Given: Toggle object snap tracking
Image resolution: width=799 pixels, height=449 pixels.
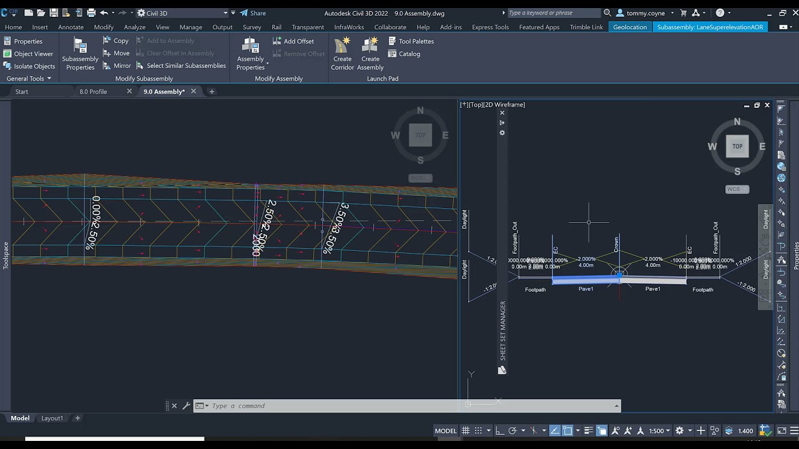Looking at the screenshot, I should click(x=554, y=431).
